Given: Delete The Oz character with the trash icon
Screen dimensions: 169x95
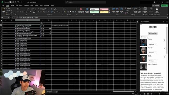Looking at the screenshot, I should click(164, 40).
